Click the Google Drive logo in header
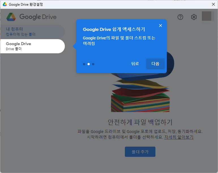 11,17
